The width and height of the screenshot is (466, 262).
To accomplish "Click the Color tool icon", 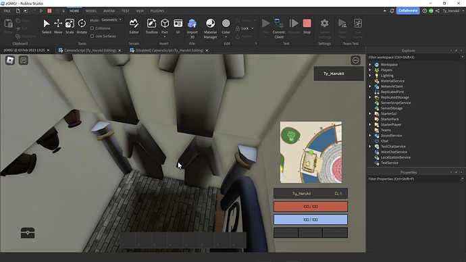I will [226, 24].
